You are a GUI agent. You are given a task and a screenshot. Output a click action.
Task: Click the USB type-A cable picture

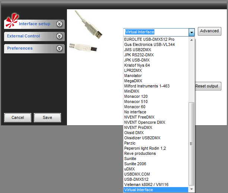[89, 25]
